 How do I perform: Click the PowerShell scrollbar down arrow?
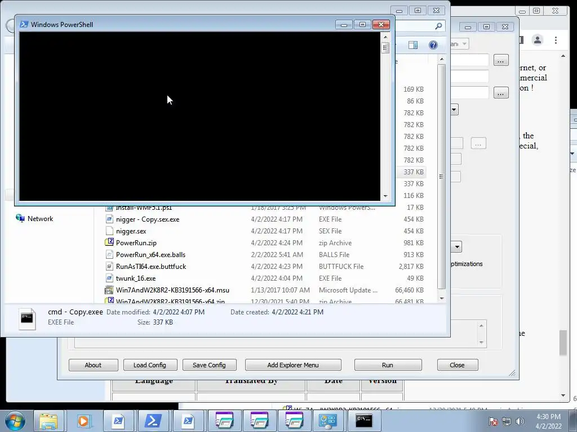pos(385,196)
